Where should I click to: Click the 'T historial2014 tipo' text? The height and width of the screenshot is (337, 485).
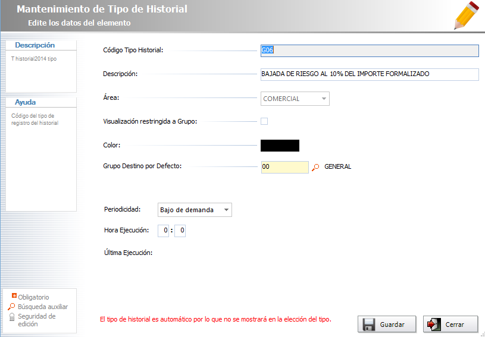point(34,59)
